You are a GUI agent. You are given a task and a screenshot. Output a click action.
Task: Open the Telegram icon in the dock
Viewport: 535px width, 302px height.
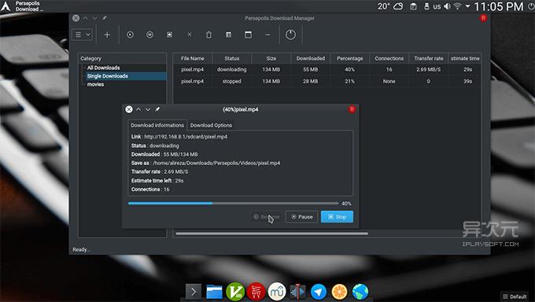pos(319,292)
